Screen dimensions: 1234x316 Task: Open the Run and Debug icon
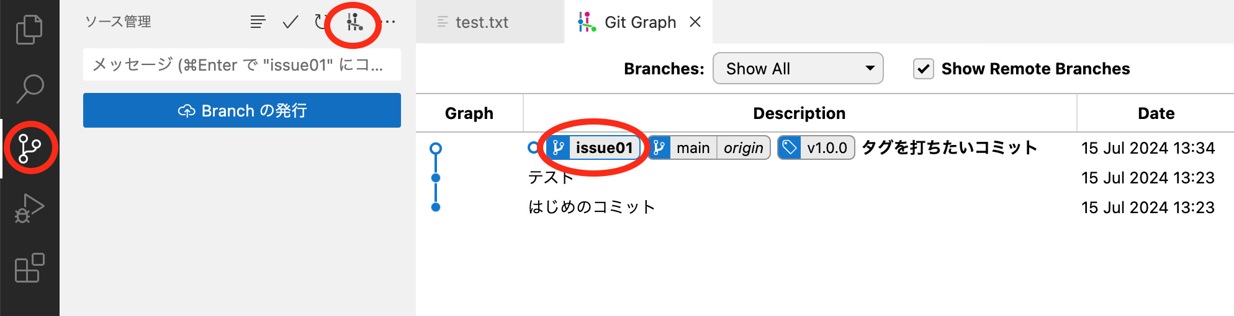click(x=29, y=208)
